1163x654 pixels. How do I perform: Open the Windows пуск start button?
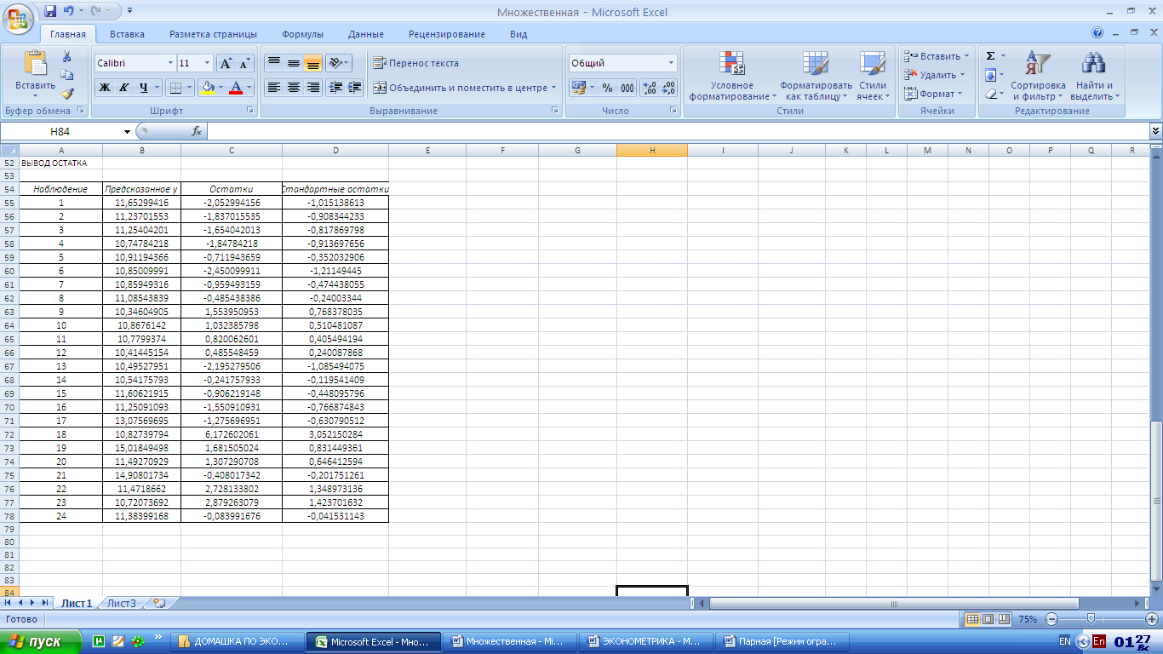(40, 641)
